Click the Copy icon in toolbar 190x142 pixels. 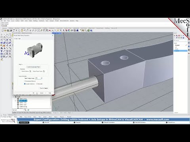[19, 30]
